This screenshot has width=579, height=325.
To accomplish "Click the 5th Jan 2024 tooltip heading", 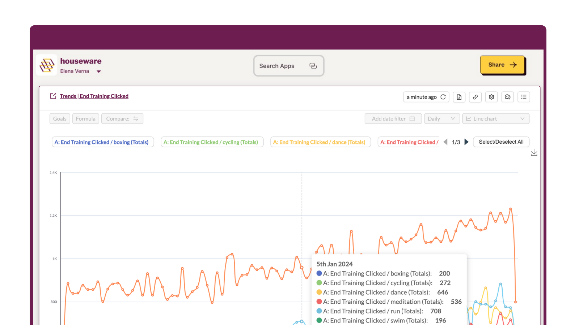I will click(x=334, y=264).
